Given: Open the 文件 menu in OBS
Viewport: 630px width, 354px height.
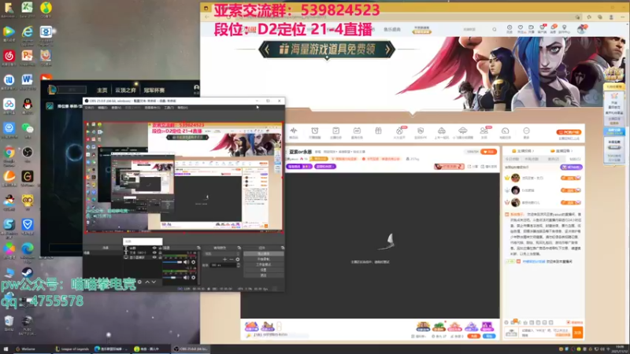Looking at the screenshot, I should [89, 108].
